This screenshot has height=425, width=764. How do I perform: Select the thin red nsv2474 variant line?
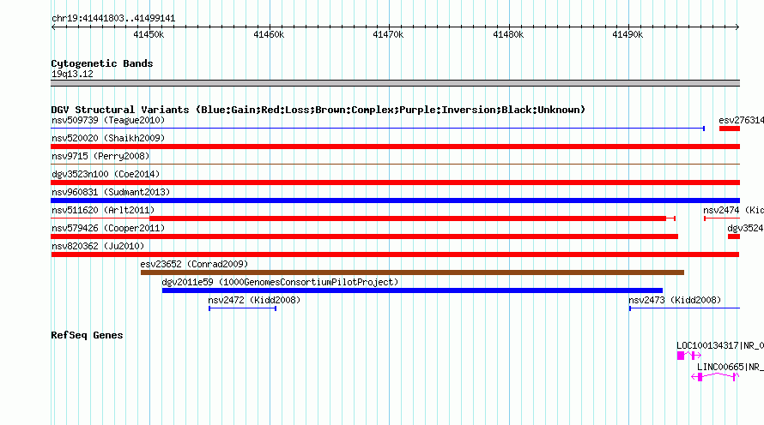coord(722,218)
